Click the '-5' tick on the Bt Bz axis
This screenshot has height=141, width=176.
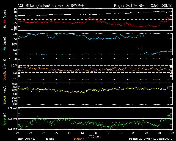[15, 23]
